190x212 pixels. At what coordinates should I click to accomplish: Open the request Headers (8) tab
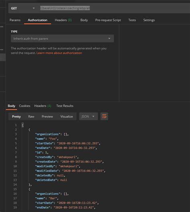(x=63, y=20)
